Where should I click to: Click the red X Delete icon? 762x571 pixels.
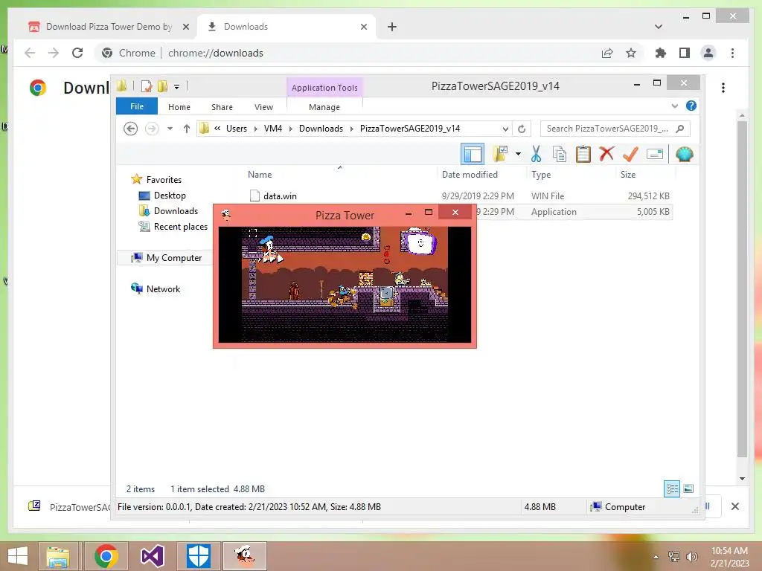click(x=606, y=154)
